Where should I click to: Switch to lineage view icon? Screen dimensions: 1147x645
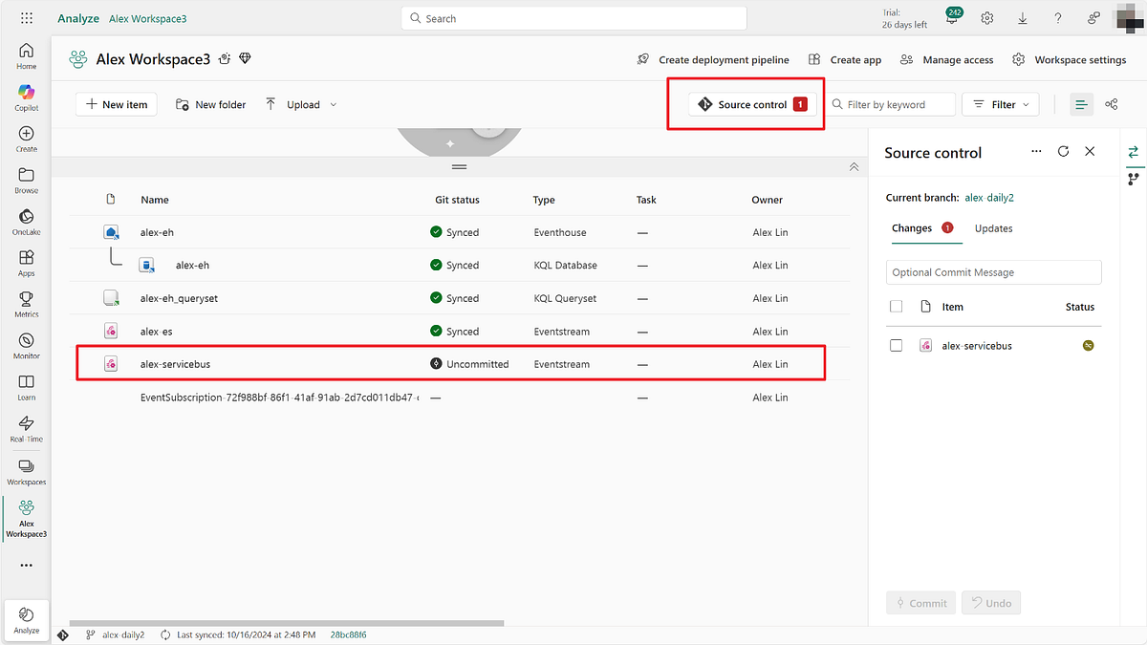pyautogui.click(x=1112, y=104)
